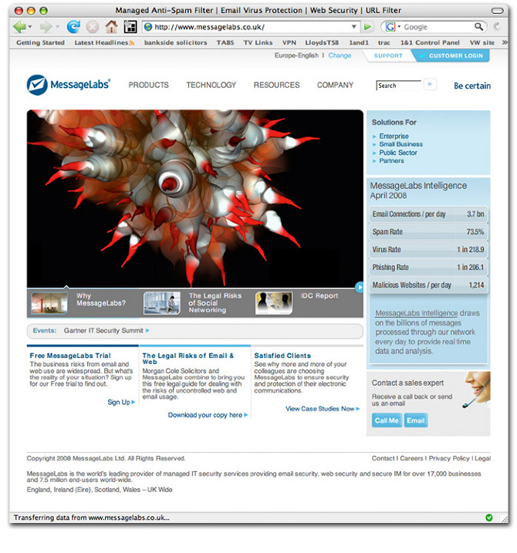
Task: Open the search engine chooser dropdown arrow
Action: (x=399, y=26)
